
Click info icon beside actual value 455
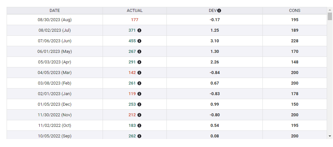pos(139,41)
